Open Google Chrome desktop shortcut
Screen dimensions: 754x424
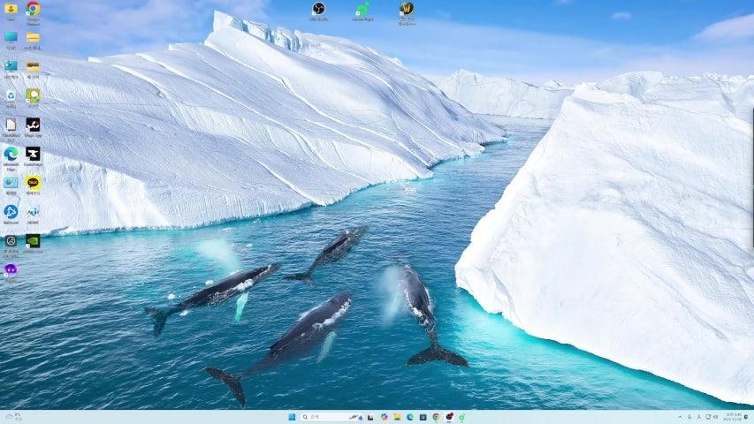[x=33, y=9]
